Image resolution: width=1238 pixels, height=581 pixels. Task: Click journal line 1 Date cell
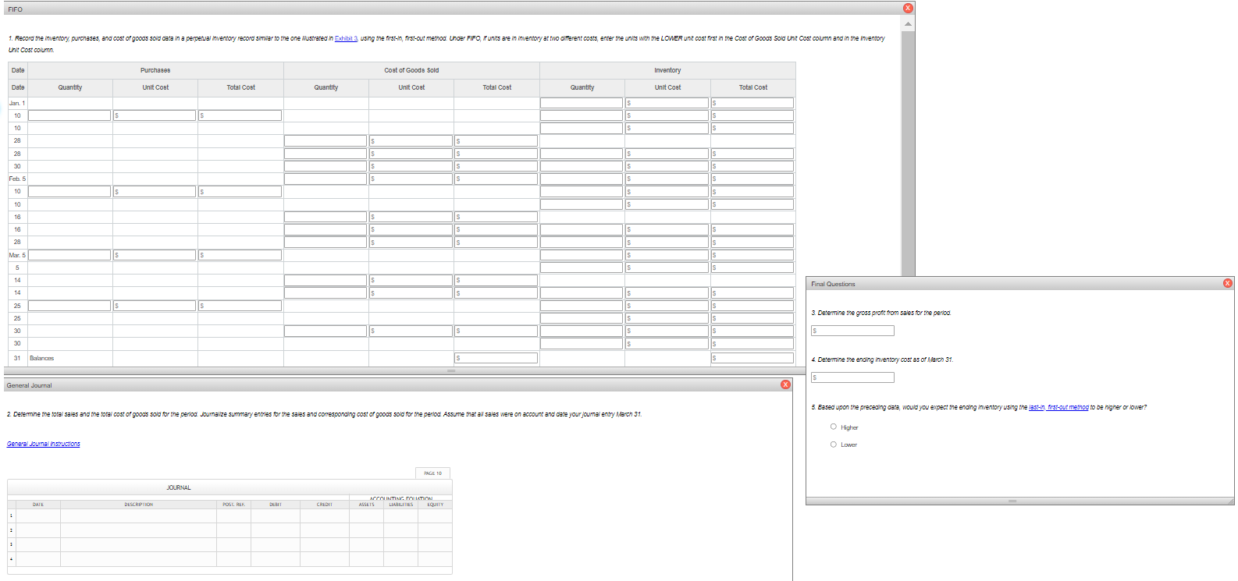[38, 515]
